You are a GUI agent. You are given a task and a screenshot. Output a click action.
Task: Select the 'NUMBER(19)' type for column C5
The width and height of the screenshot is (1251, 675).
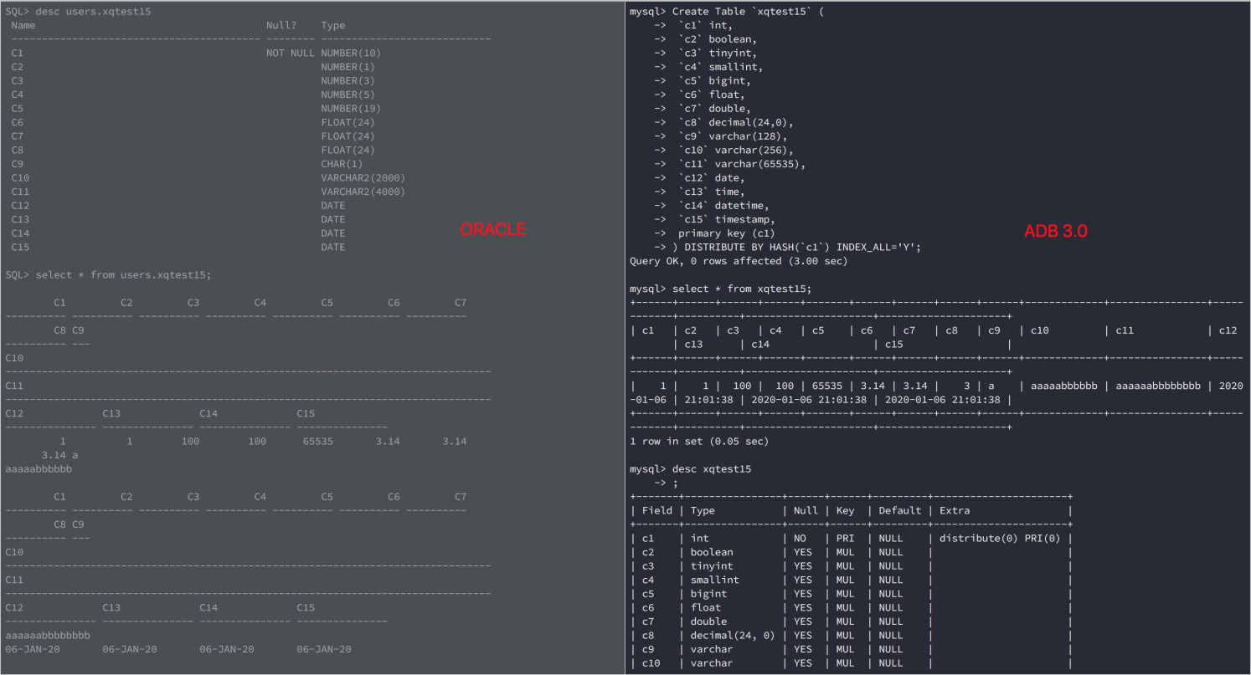point(351,109)
